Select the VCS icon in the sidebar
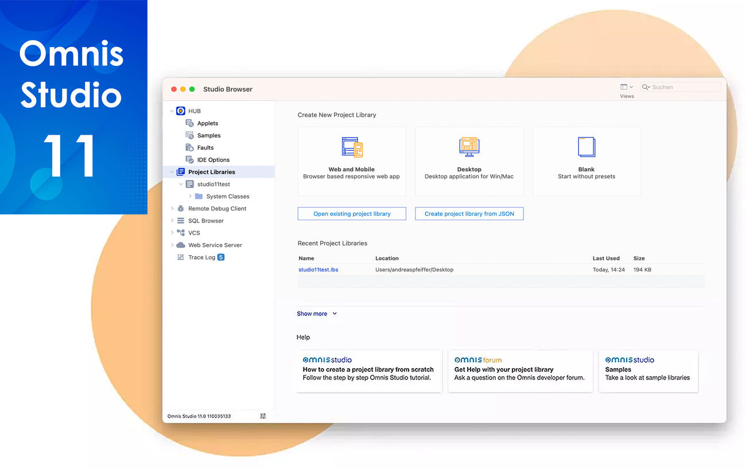 coord(181,233)
